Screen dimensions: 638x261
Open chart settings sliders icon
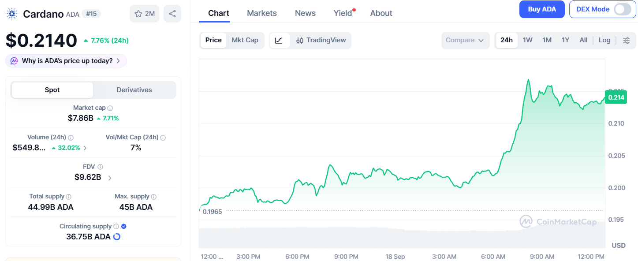(626, 40)
